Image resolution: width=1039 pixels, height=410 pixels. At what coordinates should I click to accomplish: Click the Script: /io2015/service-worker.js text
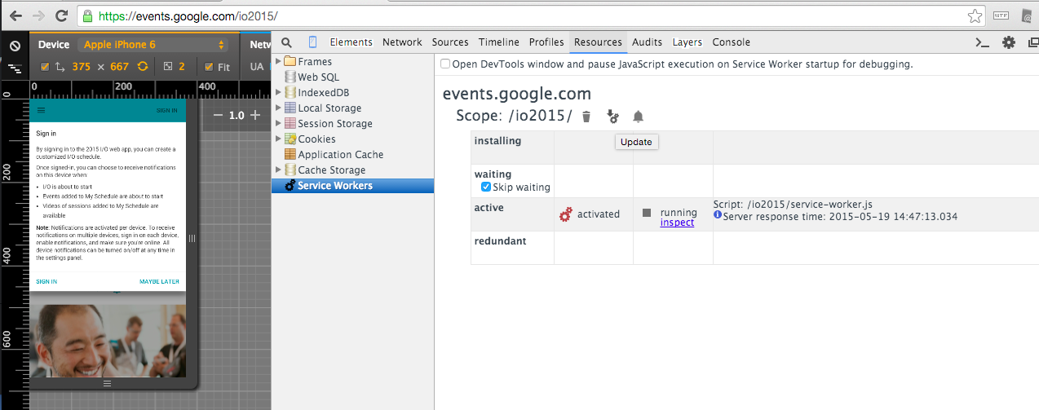pos(793,205)
